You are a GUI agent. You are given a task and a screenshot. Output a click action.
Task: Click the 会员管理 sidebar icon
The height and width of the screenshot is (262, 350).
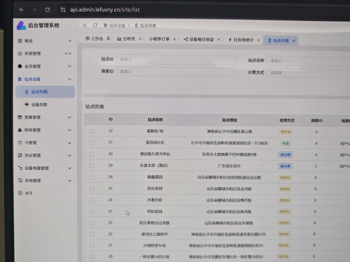[x=20, y=66]
